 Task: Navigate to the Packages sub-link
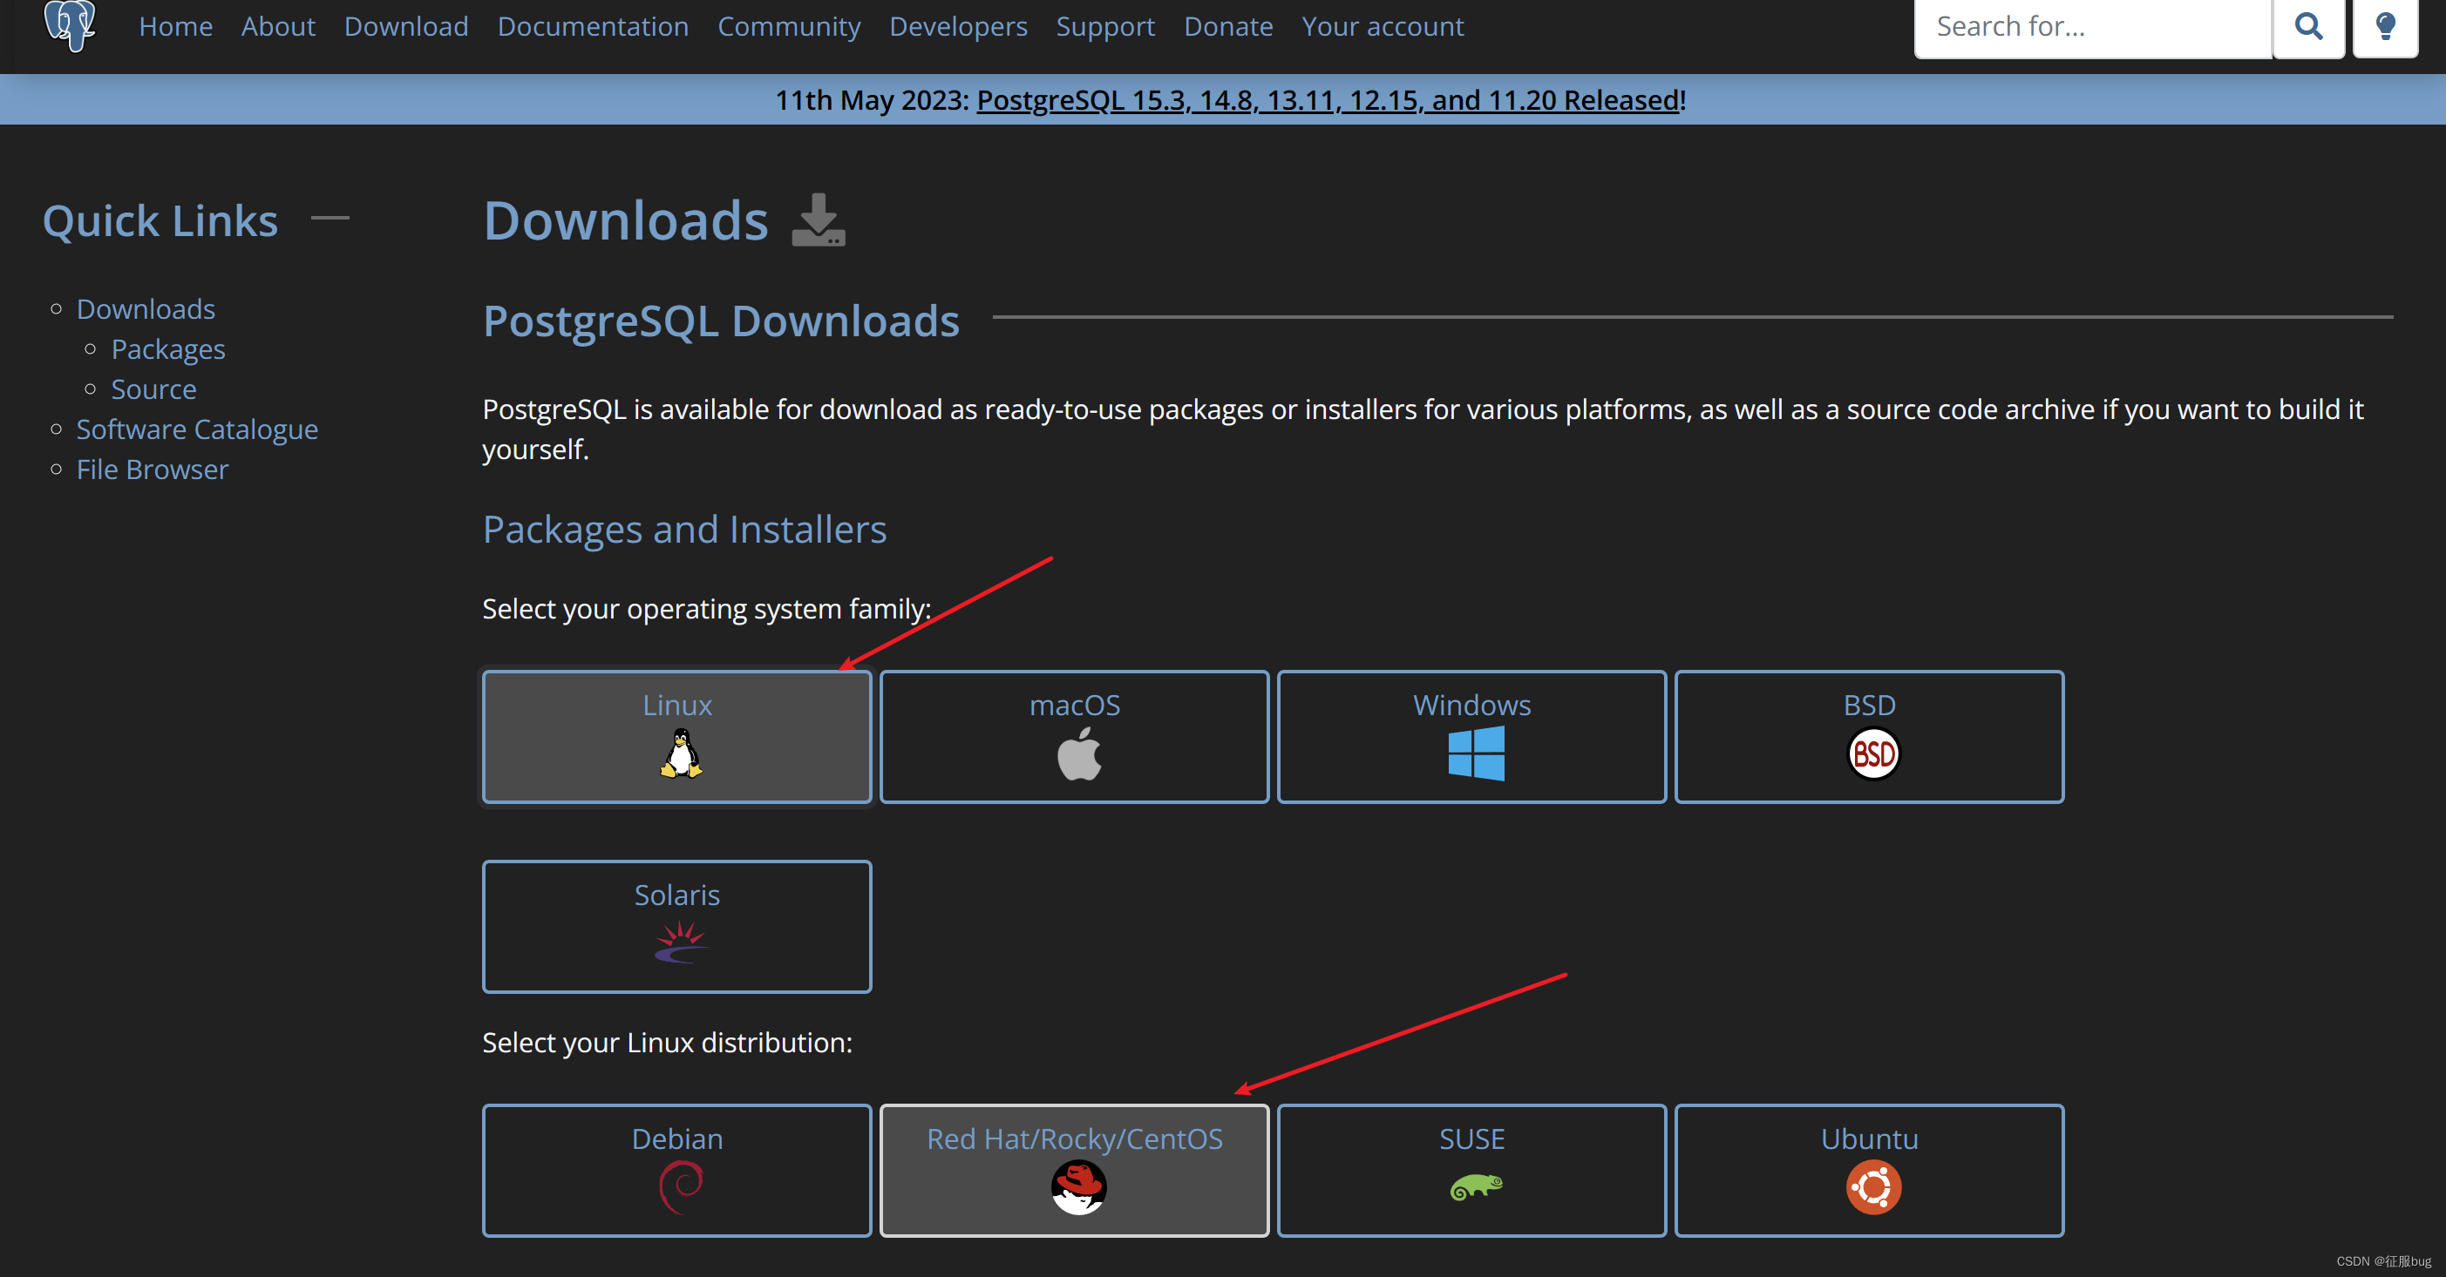pyautogui.click(x=168, y=348)
